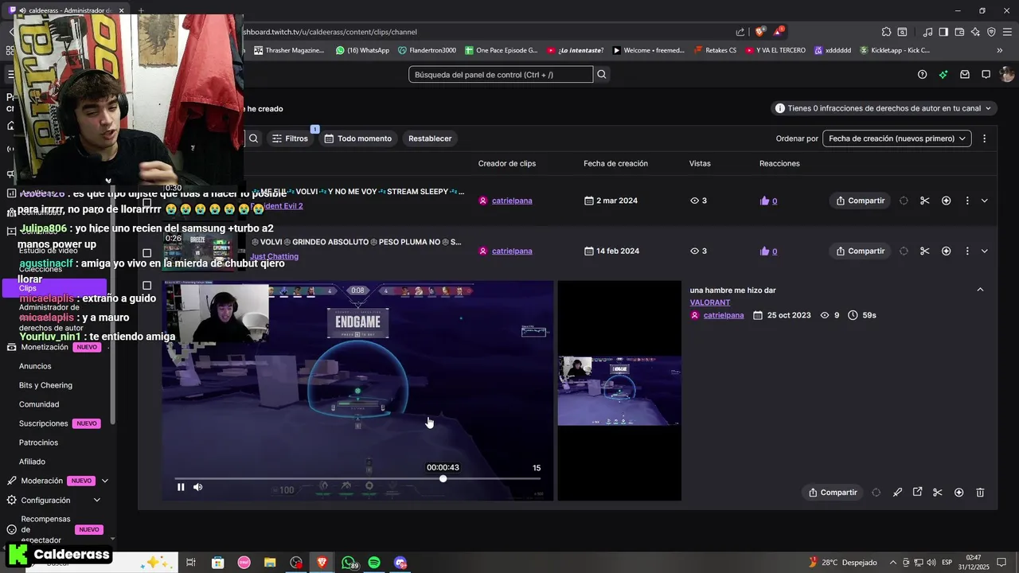
Task: Click share page icon in address bar
Action: click(740, 32)
